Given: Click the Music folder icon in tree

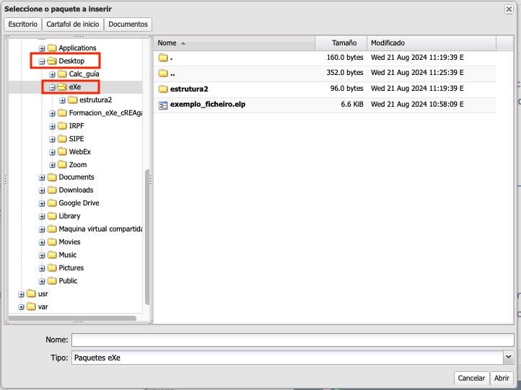Looking at the screenshot, I should tap(52, 255).
